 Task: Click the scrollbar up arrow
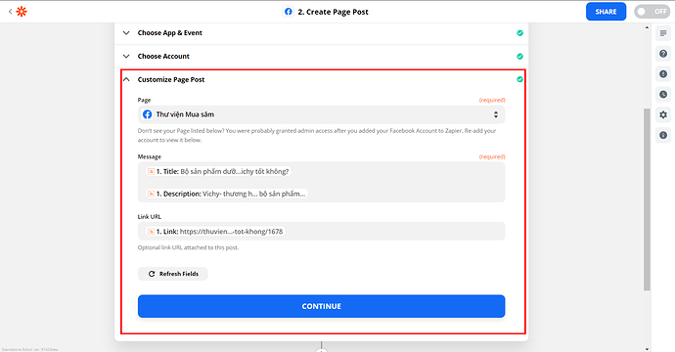click(647, 27)
